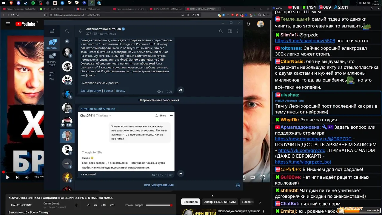382x215 pixels.
Task: Open the vk.com/grpzdc link in chat
Action: click(x=302, y=150)
